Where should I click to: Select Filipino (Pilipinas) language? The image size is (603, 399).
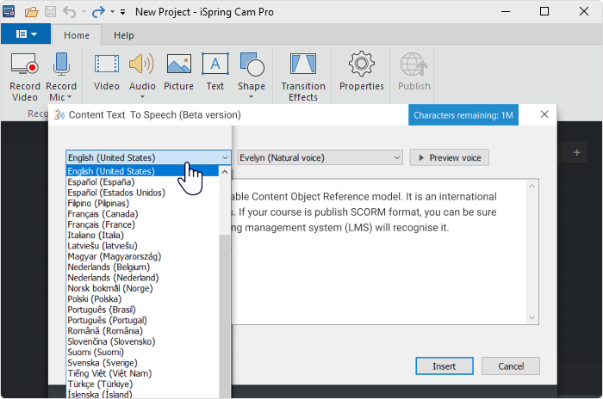pos(142,203)
